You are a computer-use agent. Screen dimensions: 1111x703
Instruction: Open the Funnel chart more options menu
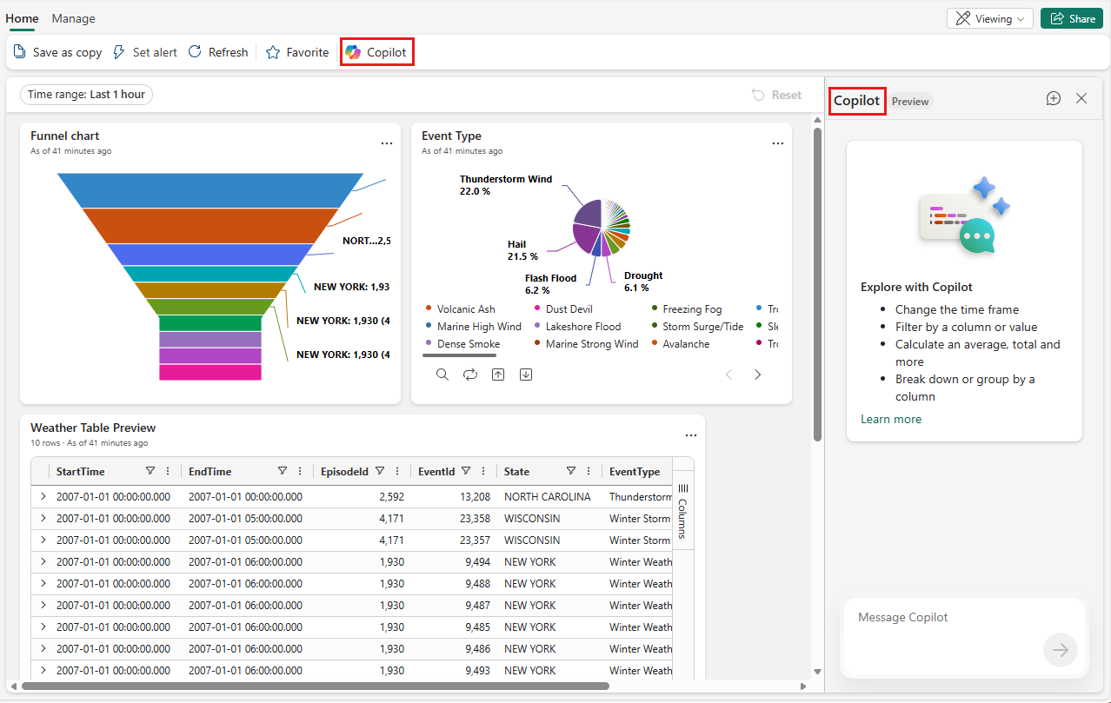386,143
